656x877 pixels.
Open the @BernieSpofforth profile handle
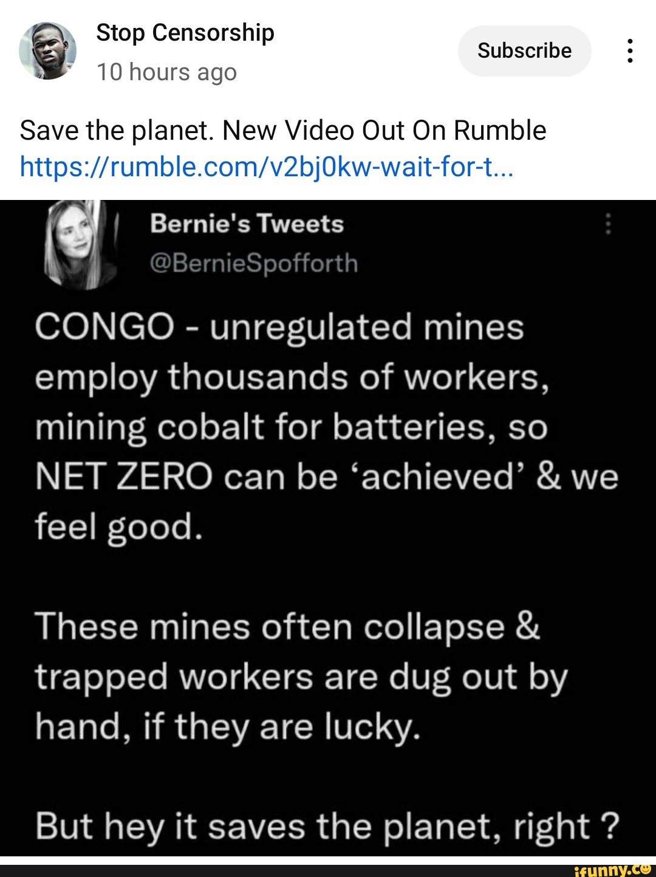pyautogui.click(x=254, y=263)
